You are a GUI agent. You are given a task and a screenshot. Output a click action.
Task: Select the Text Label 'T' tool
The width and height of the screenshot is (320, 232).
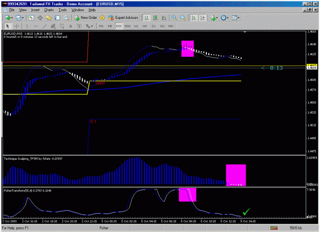pyautogui.click(x=79, y=26)
